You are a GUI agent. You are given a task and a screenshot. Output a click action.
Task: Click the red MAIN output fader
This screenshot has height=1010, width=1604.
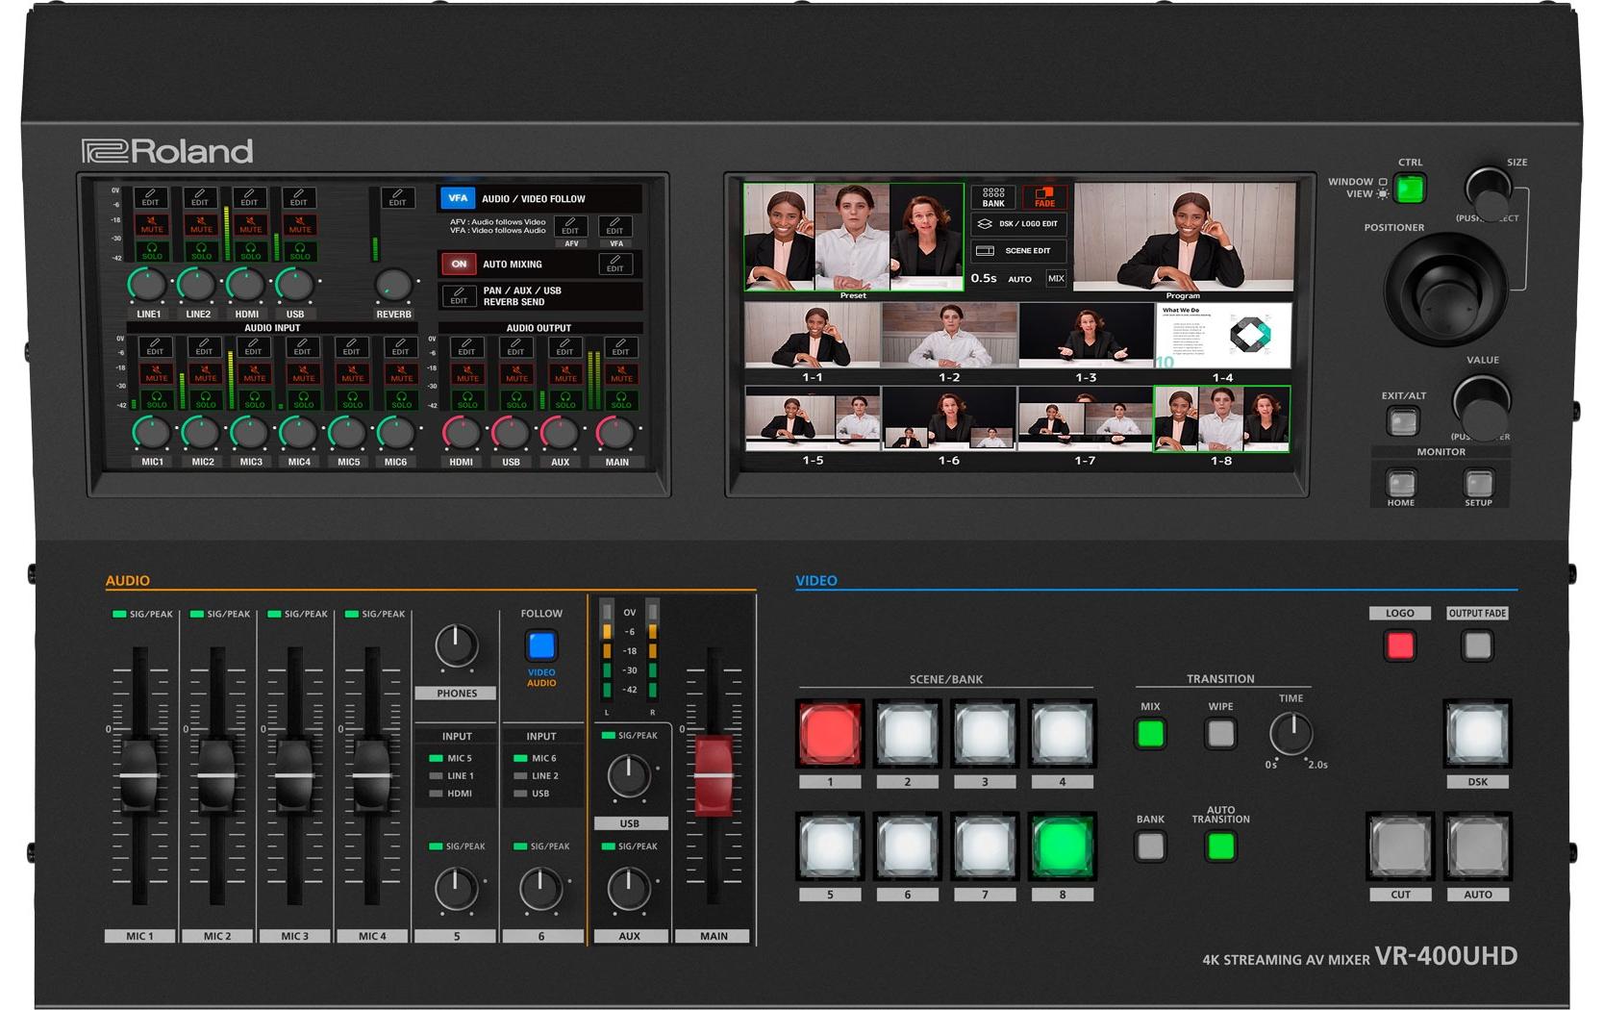(x=714, y=775)
